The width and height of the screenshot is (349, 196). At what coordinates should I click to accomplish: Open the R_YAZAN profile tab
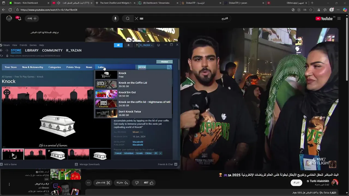pyautogui.click(x=74, y=50)
